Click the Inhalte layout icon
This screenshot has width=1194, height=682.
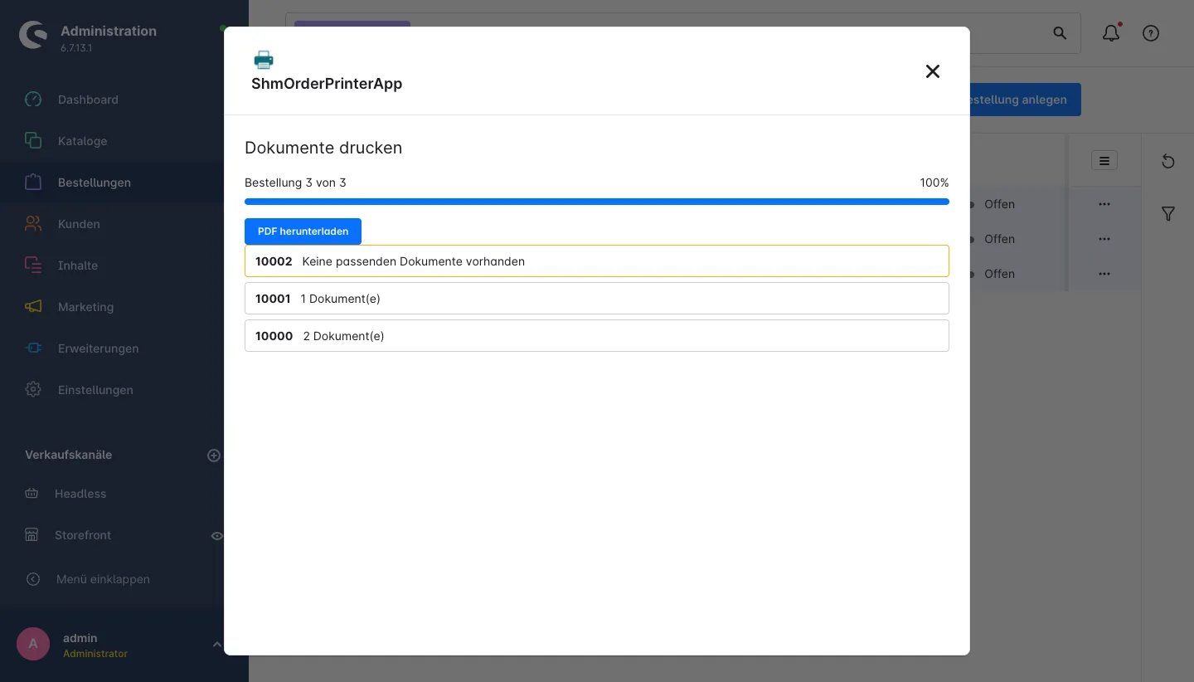[x=33, y=265]
